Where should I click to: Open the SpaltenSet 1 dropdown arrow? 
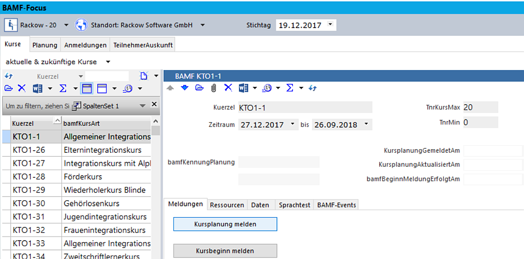(143, 106)
